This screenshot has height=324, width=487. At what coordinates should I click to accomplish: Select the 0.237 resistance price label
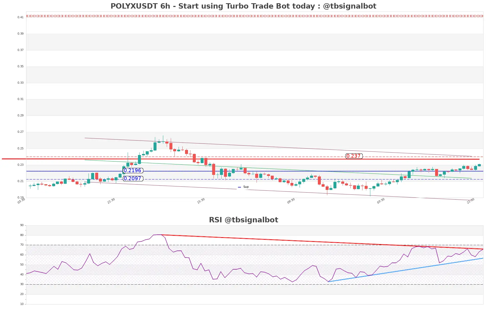(354, 156)
